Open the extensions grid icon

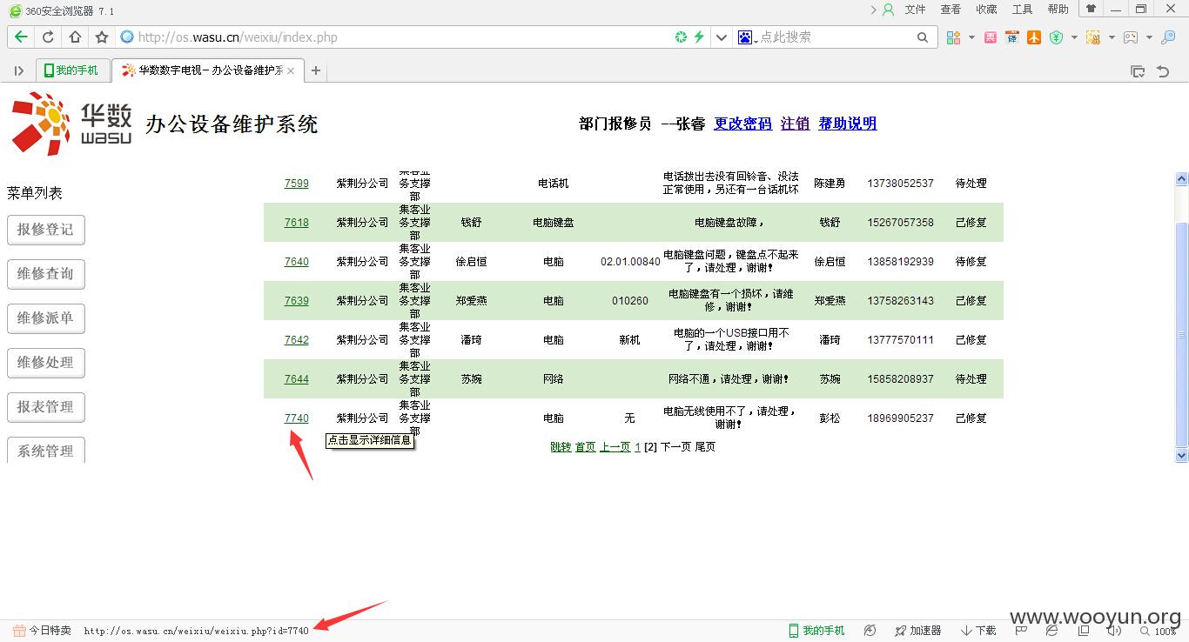pos(953,37)
